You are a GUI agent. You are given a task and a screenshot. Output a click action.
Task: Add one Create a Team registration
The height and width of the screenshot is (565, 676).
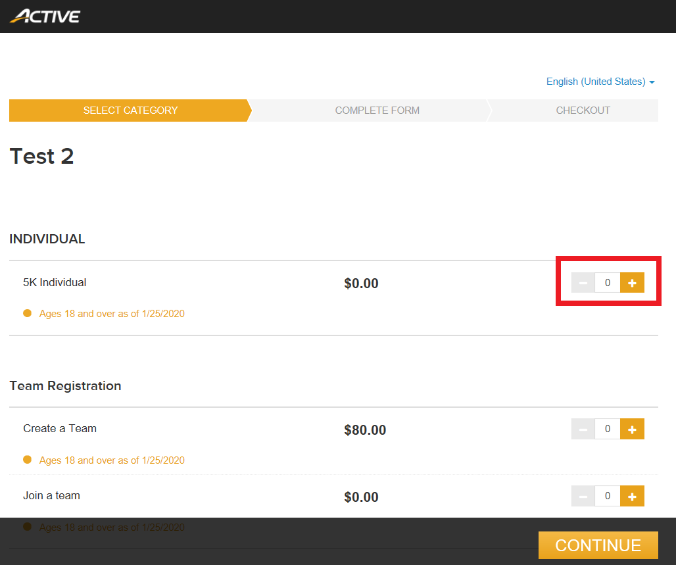click(632, 429)
